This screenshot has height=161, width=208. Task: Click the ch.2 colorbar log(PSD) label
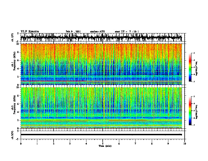pos(197,112)
